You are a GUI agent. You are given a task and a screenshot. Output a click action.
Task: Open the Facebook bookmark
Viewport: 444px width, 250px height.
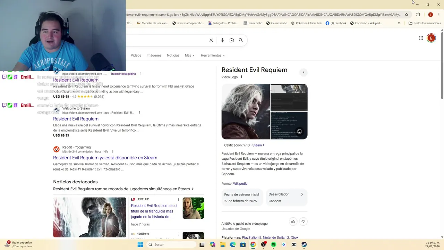tap(336, 23)
